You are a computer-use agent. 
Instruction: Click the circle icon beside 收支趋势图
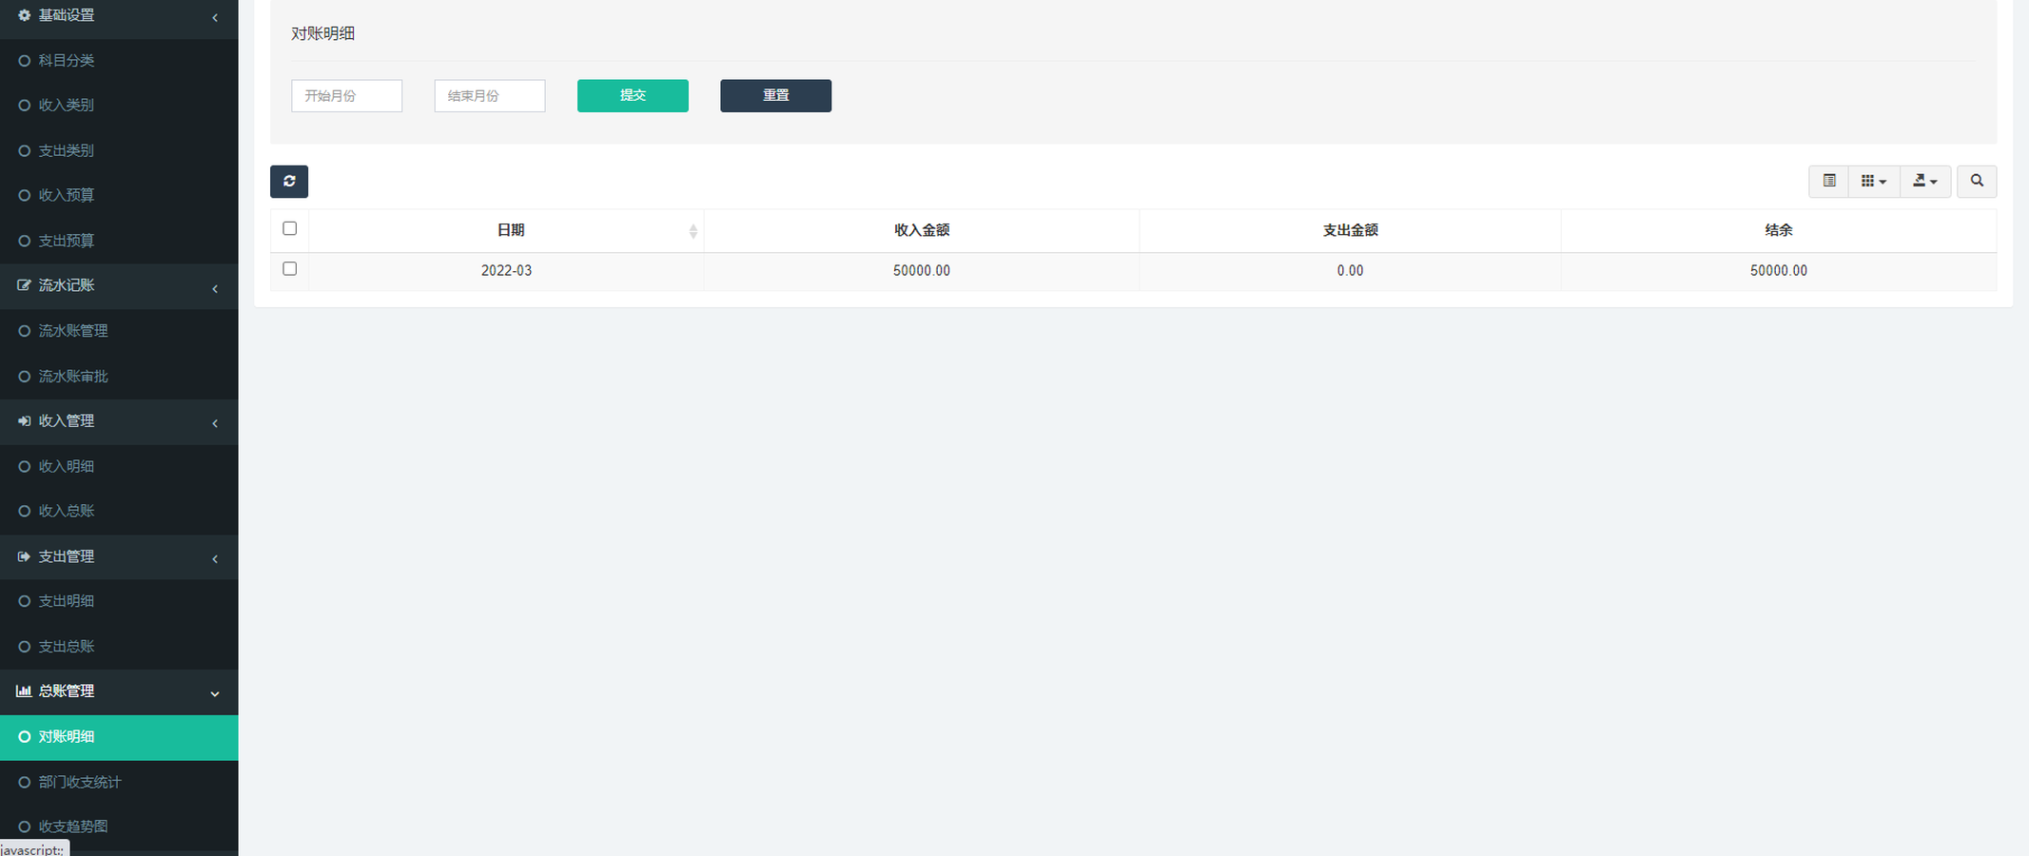point(25,827)
